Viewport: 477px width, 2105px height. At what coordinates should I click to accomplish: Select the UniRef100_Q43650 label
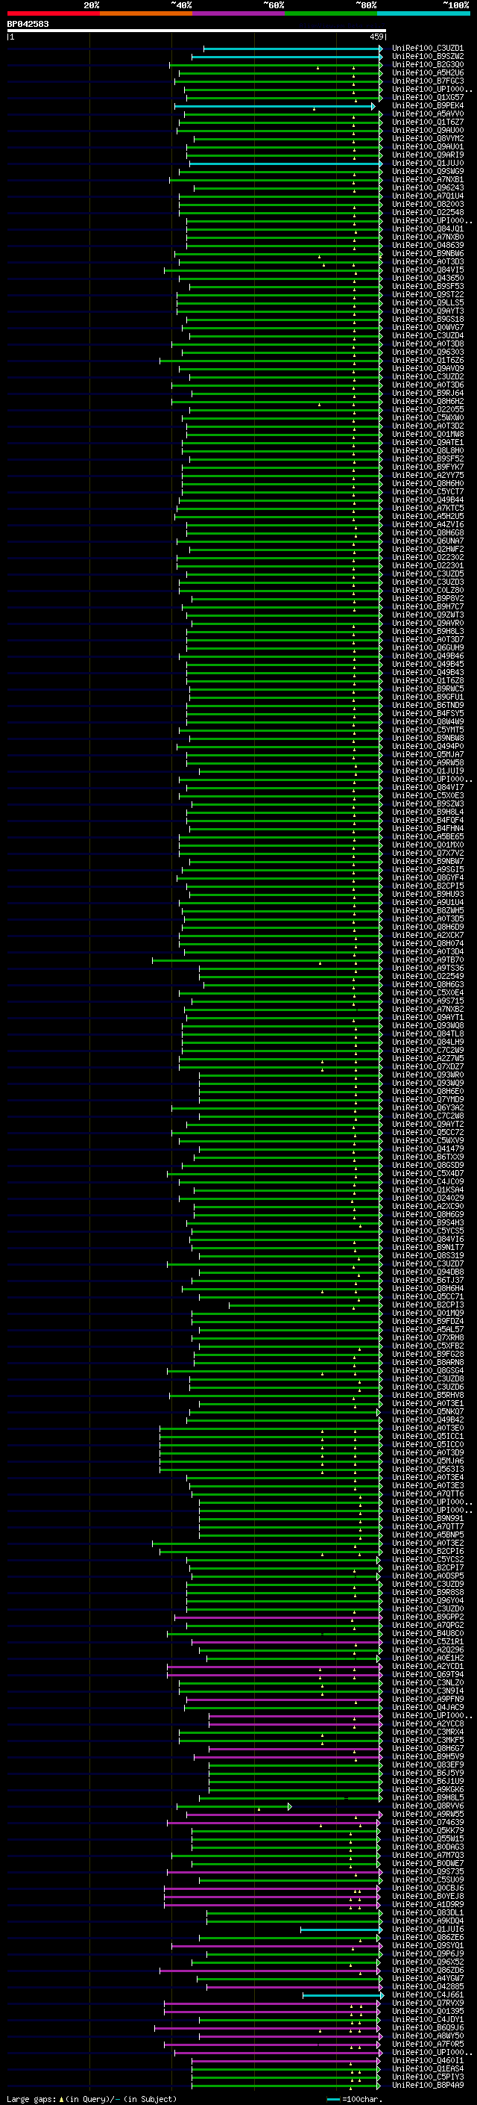coord(428,279)
